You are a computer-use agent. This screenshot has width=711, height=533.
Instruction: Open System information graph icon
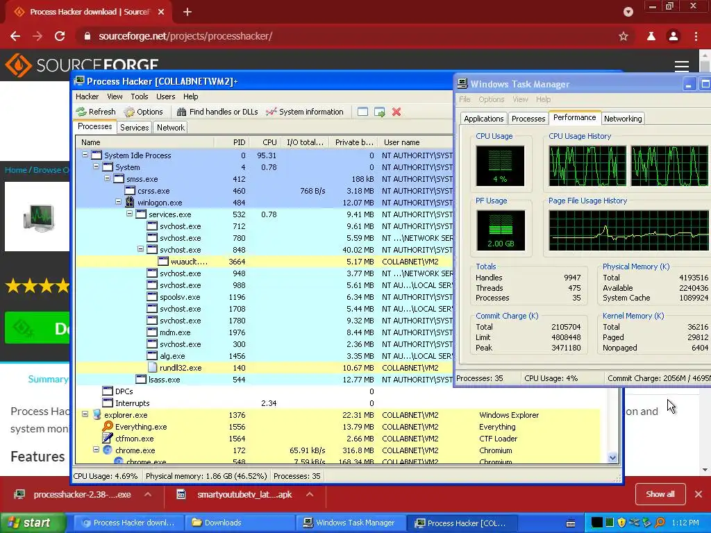(x=271, y=112)
